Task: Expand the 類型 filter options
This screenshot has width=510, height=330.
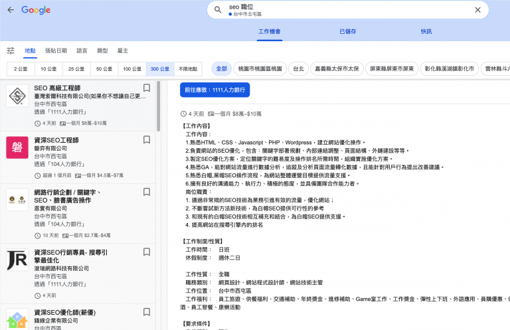Action: click(102, 50)
